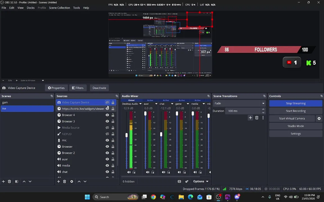Open advanced audio properties gears icon

coord(187,182)
